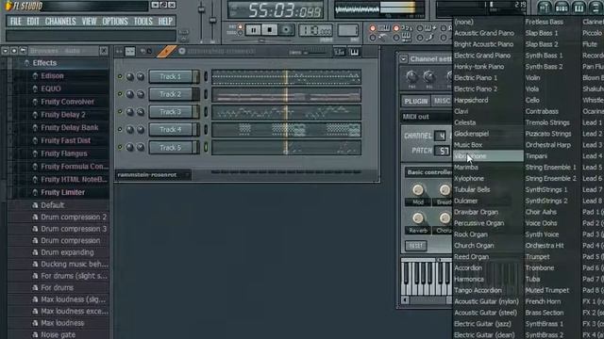Click the Track 2 channel button
The image size is (604, 339).
pos(172,94)
